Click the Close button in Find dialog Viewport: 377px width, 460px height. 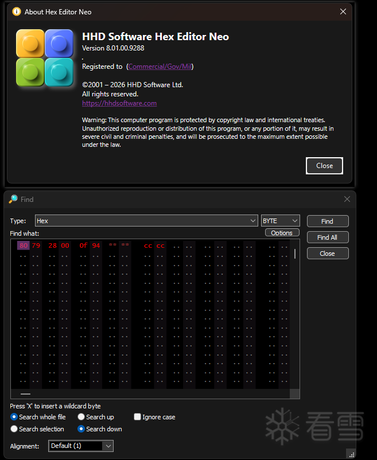tap(328, 254)
